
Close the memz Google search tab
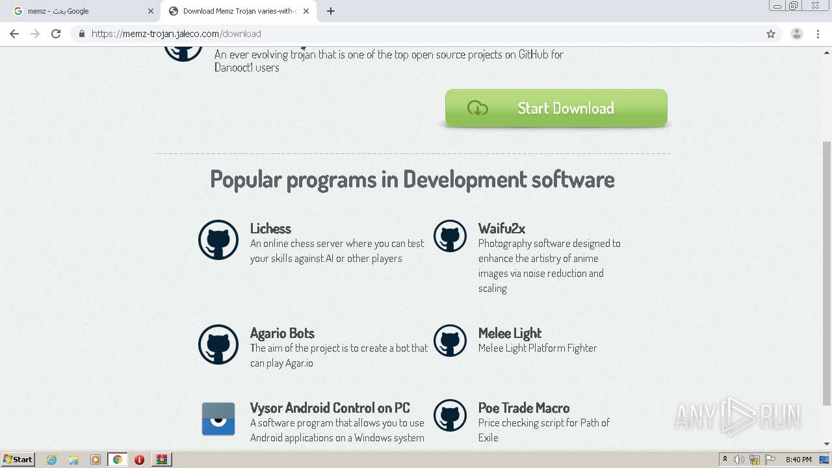150,11
